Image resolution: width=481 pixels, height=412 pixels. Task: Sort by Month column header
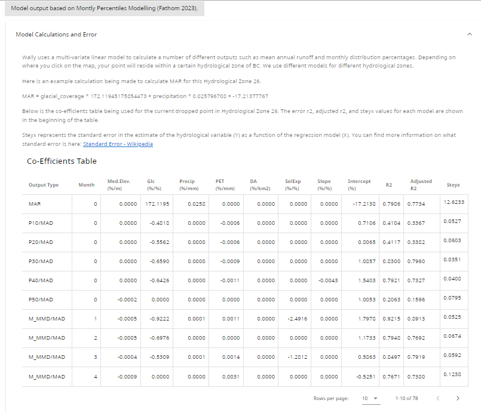point(87,185)
